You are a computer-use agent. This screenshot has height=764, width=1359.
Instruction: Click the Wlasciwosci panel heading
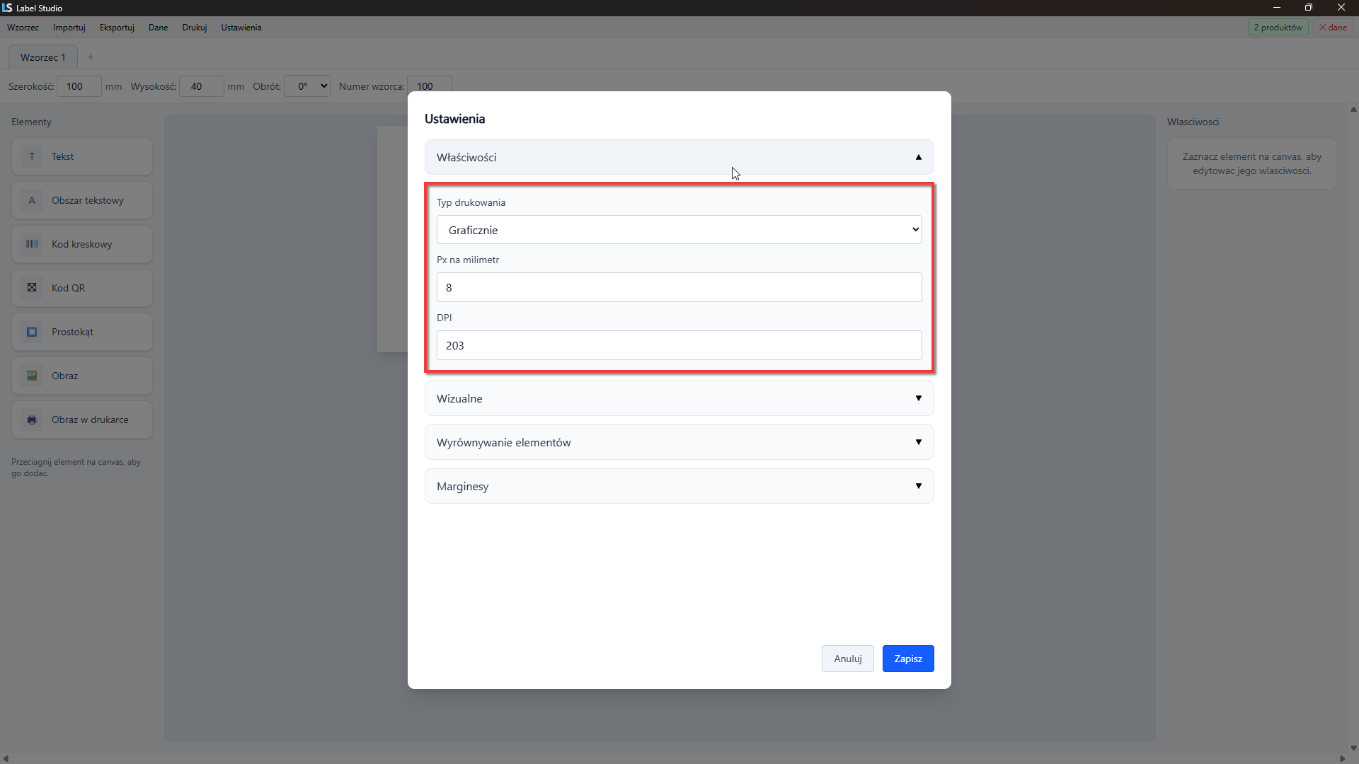(1193, 122)
